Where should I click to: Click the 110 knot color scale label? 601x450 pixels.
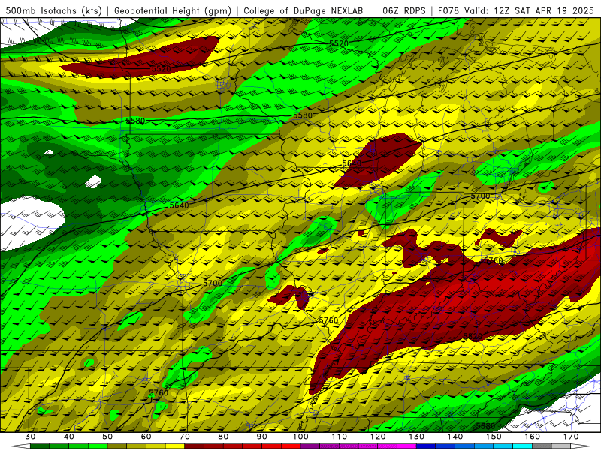340,436
